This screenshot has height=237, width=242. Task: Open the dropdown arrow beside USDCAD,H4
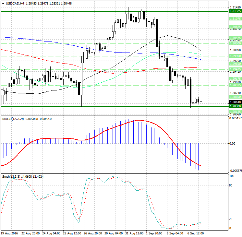[2, 4]
